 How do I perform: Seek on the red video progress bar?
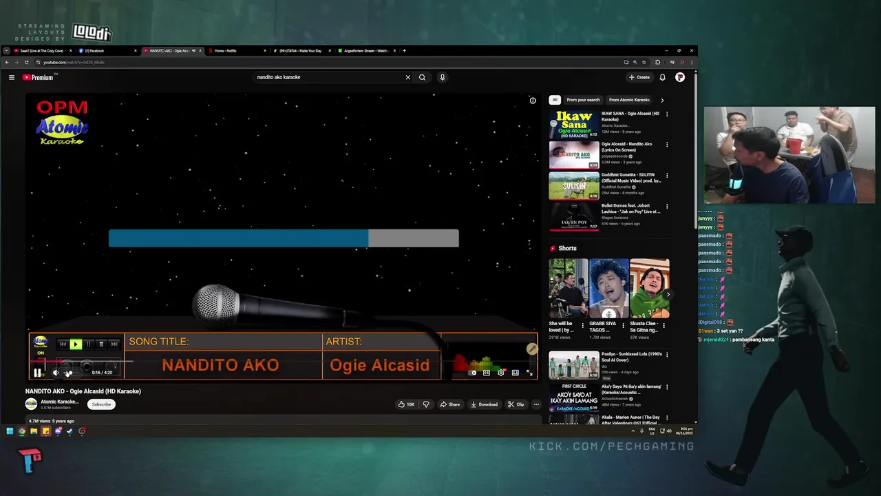pos(282,361)
